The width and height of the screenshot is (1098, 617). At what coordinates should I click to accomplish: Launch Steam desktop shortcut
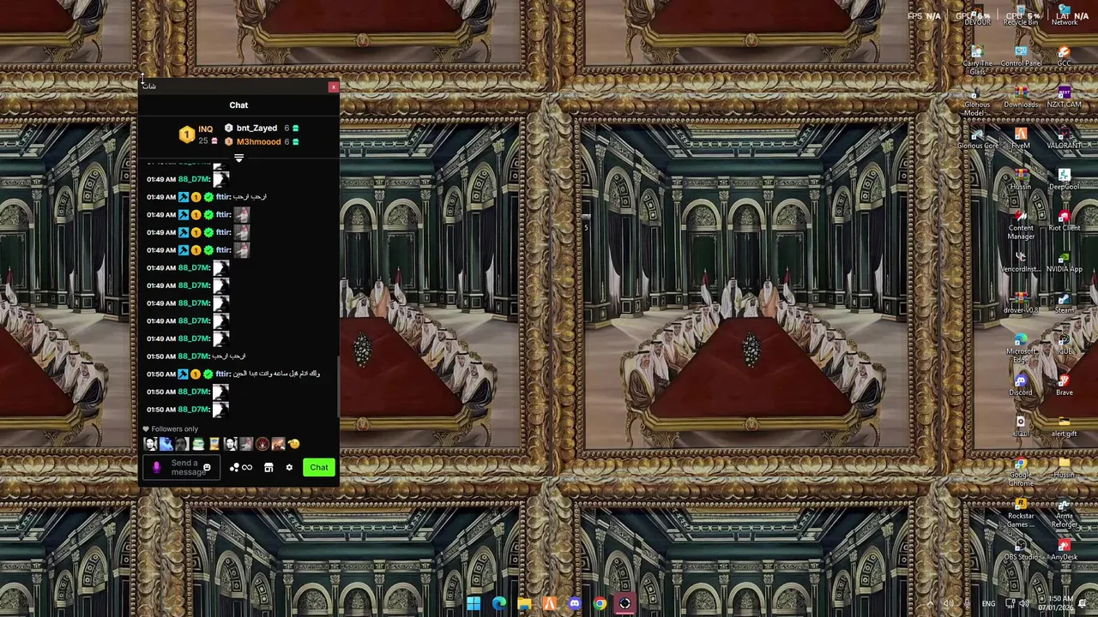click(1064, 303)
